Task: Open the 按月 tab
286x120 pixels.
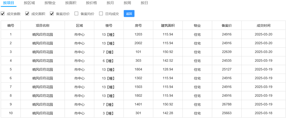Action: pos(110,3)
